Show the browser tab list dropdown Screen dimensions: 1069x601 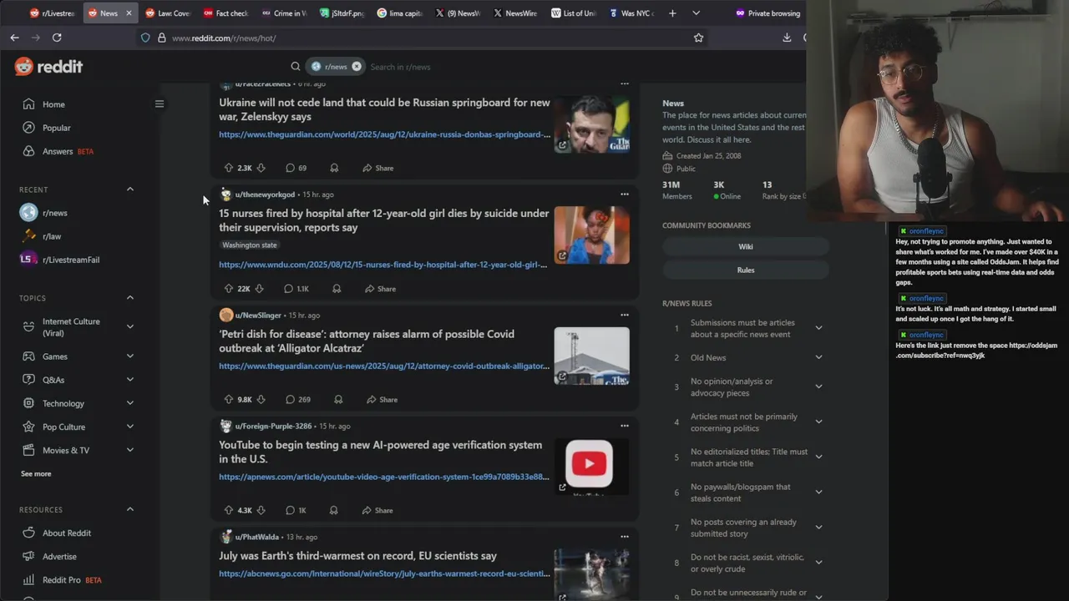click(x=696, y=13)
